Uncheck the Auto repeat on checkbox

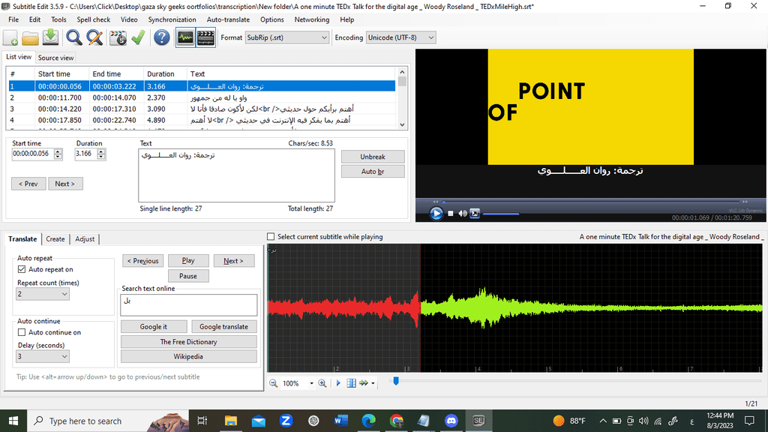click(22, 269)
